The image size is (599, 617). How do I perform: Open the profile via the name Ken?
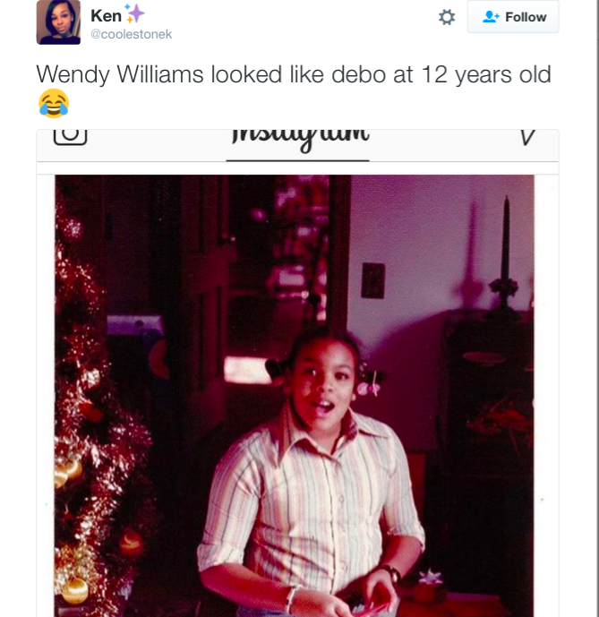coord(106,16)
